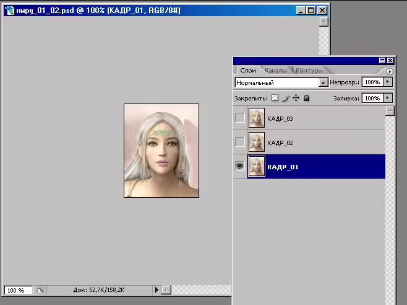Screen dimensions: 407x305
Task: Click the Photoshop document icon in title bar
Action: 10,11
